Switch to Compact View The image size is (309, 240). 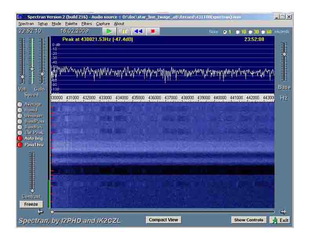(x=164, y=220)
